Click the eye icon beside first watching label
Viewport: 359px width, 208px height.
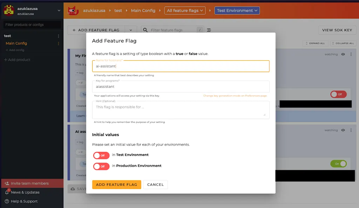[343, 54]
